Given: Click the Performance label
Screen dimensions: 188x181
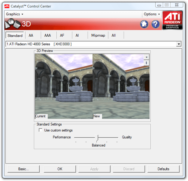Looking at the screenshot, I should (62, 137).
